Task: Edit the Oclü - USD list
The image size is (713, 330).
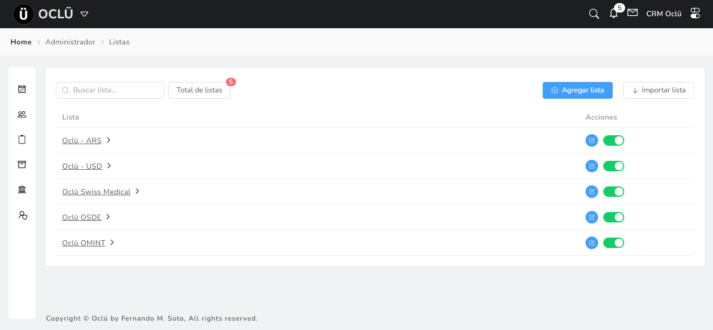Action: (592, 166)
